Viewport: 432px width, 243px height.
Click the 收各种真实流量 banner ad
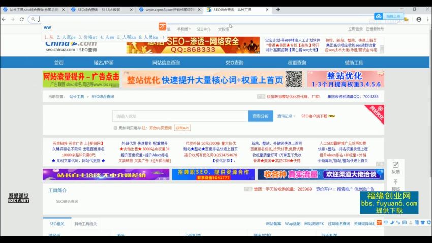321,175
